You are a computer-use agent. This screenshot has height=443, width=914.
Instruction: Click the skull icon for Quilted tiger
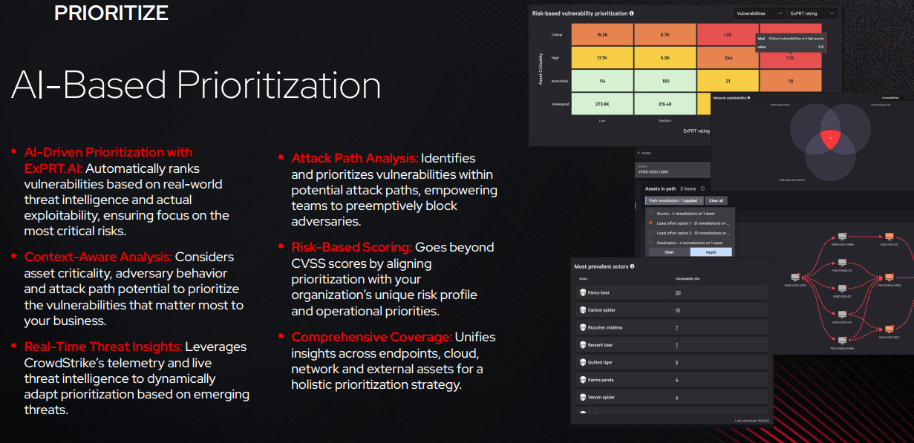coord(583,362)
